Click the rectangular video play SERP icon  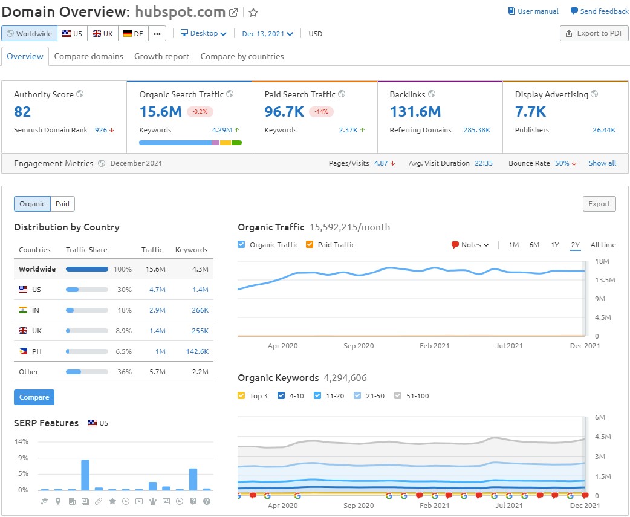[x=139, y=501]
